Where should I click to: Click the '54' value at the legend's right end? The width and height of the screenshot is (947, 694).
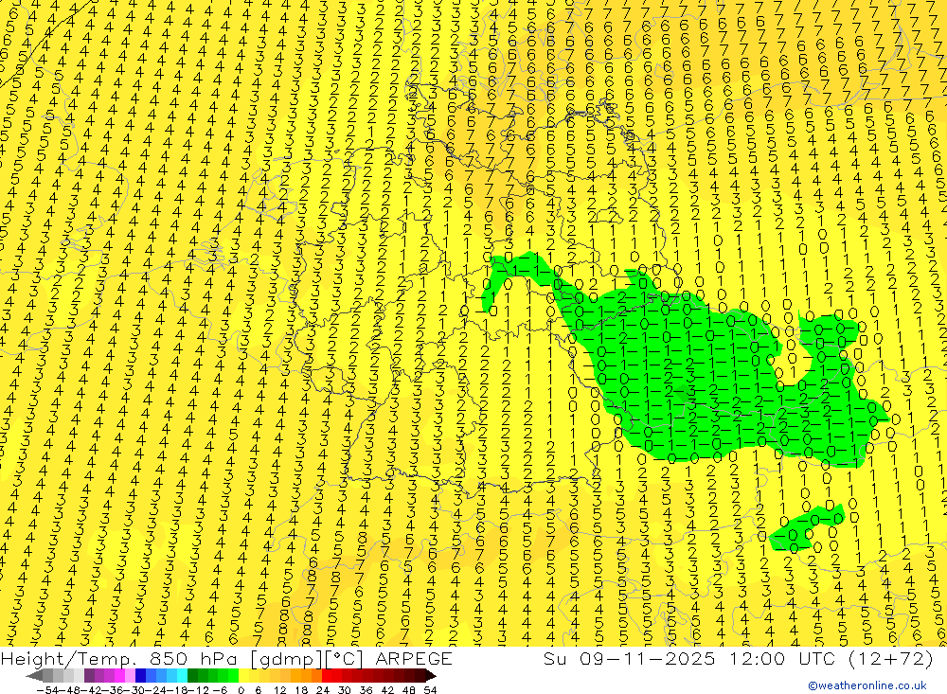pos(430,690)
